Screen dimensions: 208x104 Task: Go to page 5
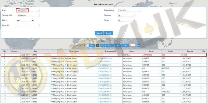[113, 45]
